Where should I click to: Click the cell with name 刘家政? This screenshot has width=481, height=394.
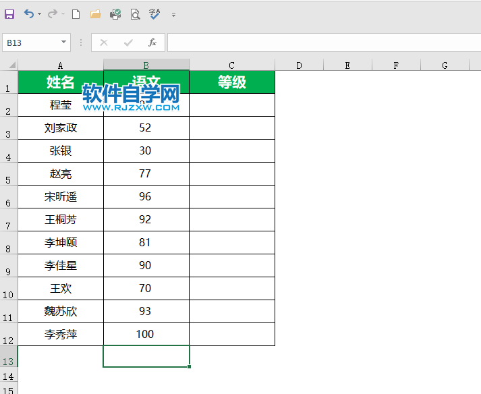(x=61, y=128)
